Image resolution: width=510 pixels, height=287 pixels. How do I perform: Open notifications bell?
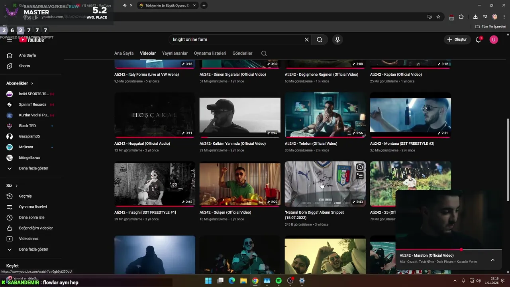point(479,39)
